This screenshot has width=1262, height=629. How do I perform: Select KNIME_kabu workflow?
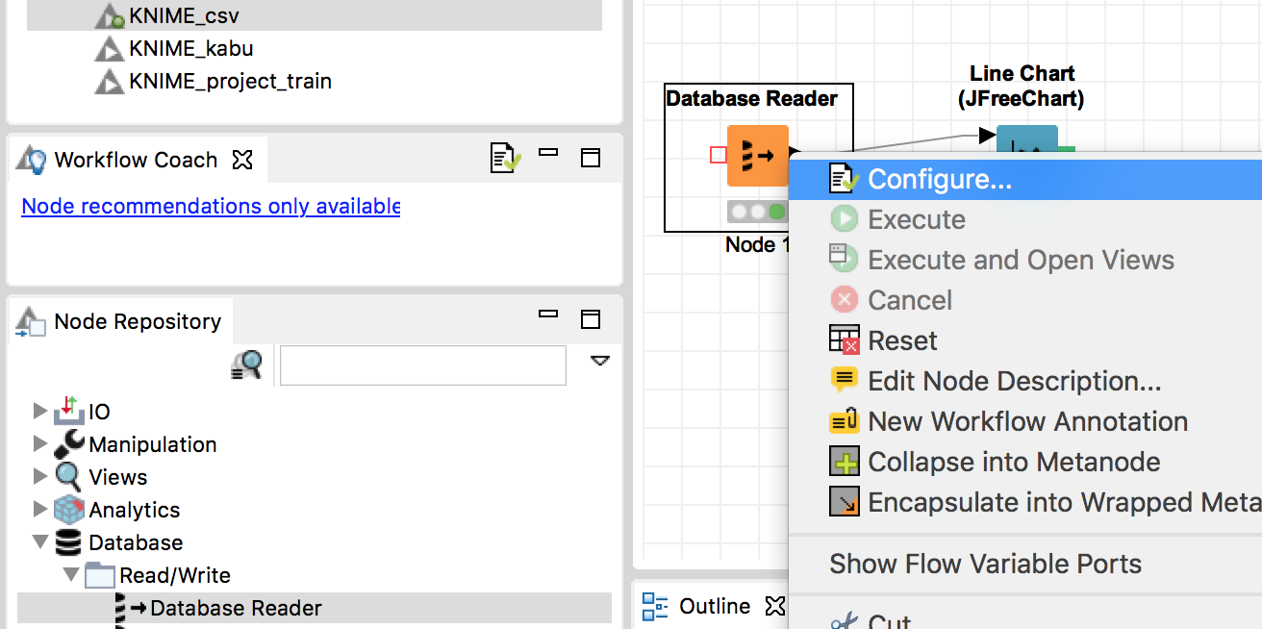click(190, 48)
